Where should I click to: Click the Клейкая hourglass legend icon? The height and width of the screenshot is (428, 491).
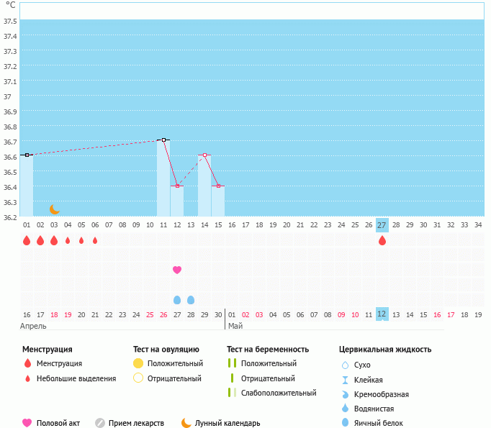[345, 380]
